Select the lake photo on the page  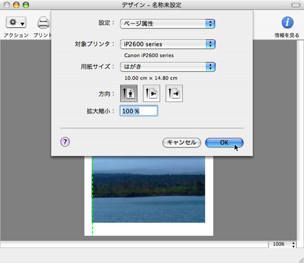pyautogui.click(x=149, y=190)
